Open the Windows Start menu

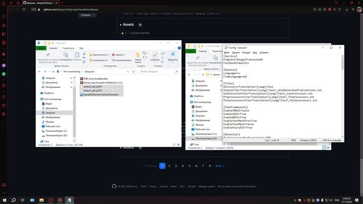(5, 200)
